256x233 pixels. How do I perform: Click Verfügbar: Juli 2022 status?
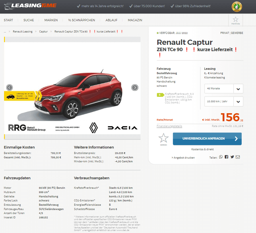tap(172, 33)
